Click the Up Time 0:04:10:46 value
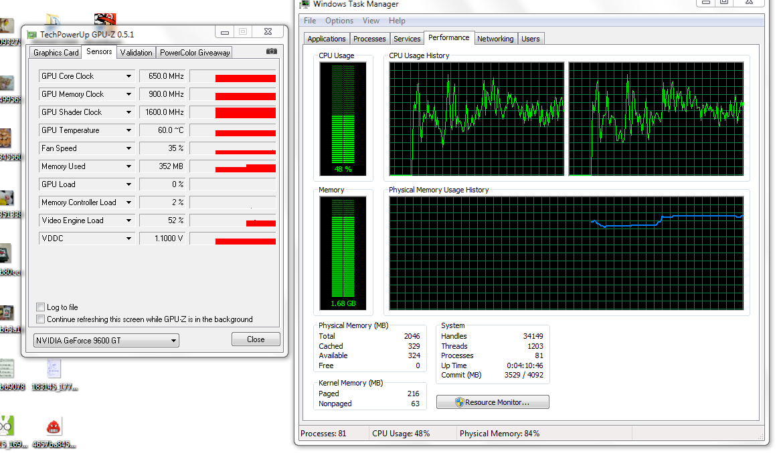777x453 pixels. tap(525, 365)
